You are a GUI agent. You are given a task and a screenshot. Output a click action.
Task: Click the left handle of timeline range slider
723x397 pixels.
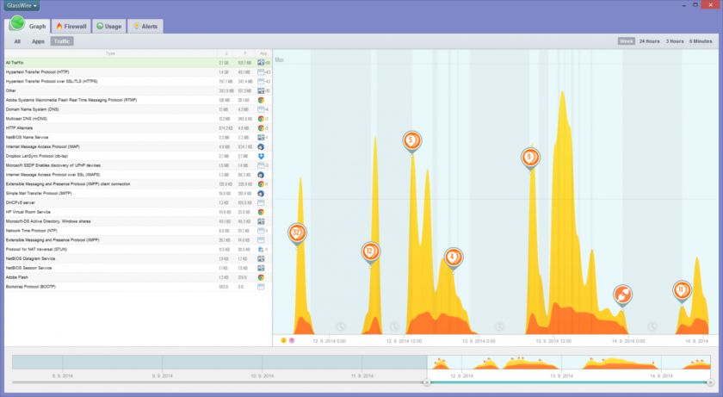coord(427,382)
